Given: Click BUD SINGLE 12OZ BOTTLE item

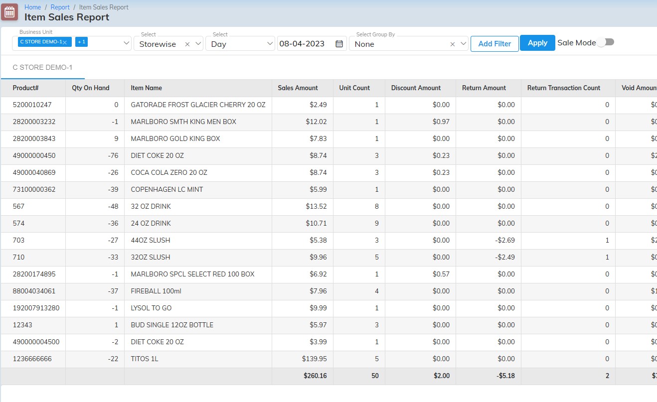Looking at the screenshot, I should tap(172, 325).
